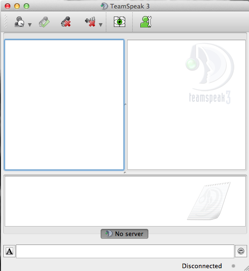Open the text format A button
This screenshot has height=271, width=249.
[9, 251]
